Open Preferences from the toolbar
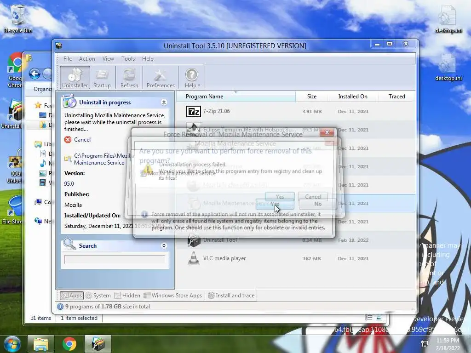 pos(161,77)
